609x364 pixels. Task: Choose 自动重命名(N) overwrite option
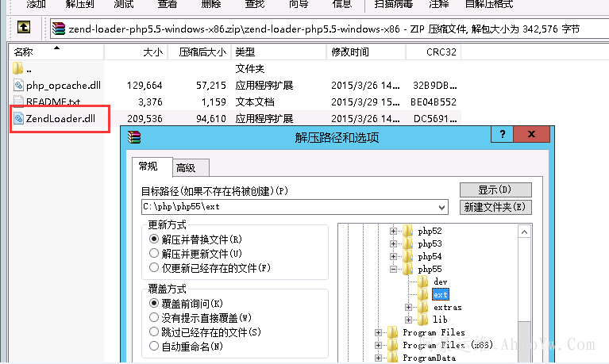[x=154, y=346]
